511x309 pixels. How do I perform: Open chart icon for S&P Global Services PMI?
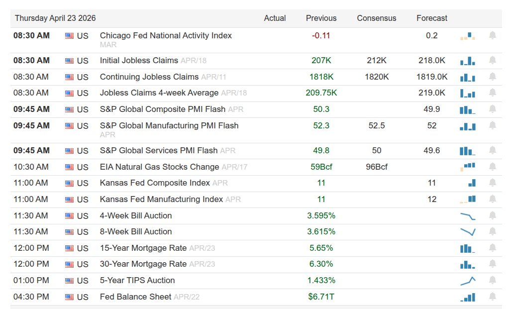point(468,151)
